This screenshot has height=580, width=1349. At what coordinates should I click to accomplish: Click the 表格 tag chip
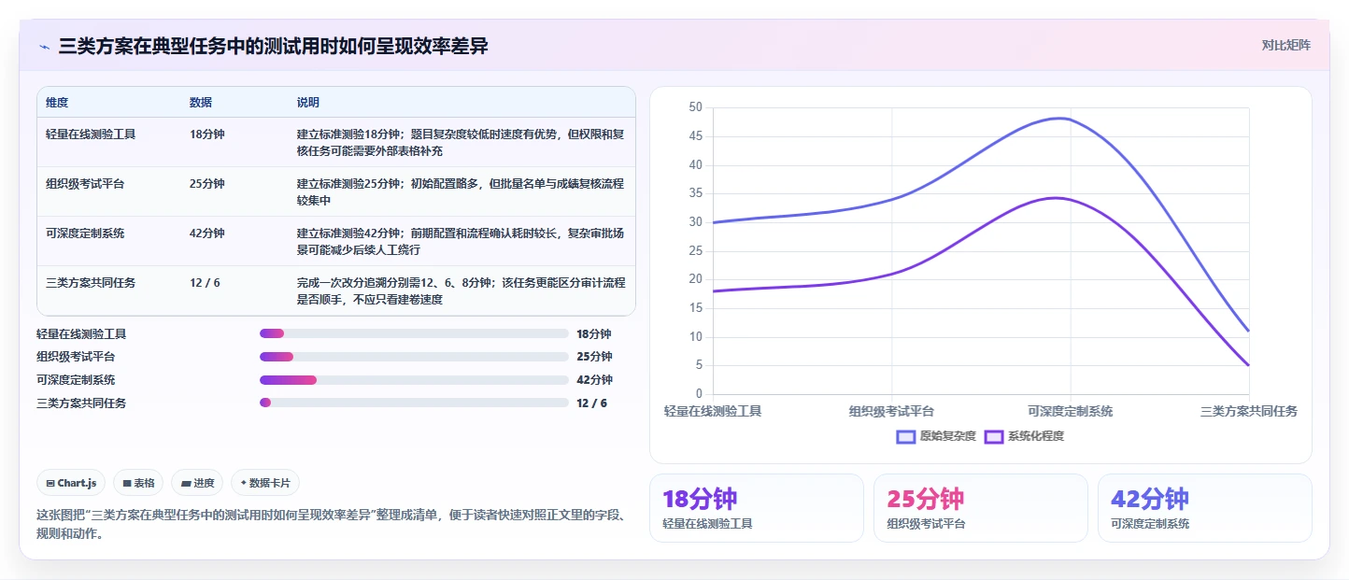click(138, 483)
